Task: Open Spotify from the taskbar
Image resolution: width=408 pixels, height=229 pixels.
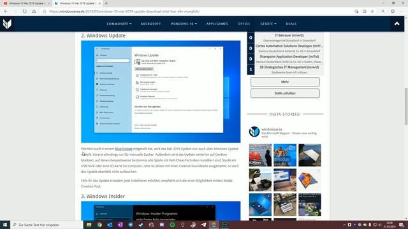Action: [172, 225]
